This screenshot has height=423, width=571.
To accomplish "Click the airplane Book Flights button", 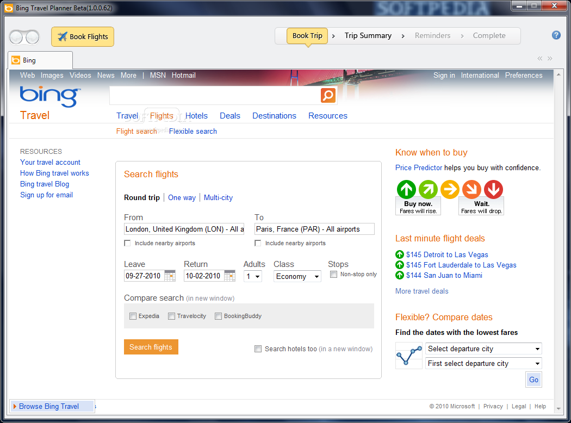I will pos(83,37).
